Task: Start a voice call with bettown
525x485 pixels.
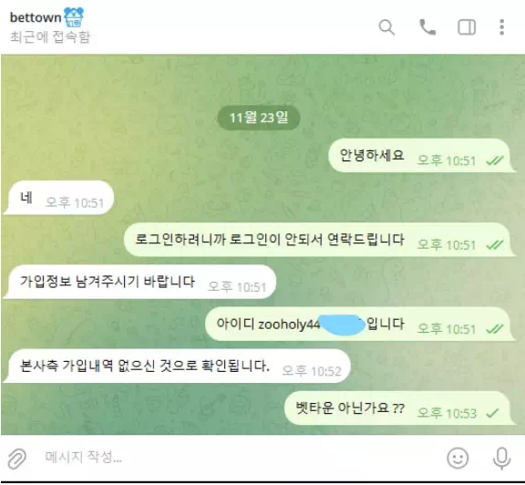Action: pyautogui.click(x=427, y=27)
